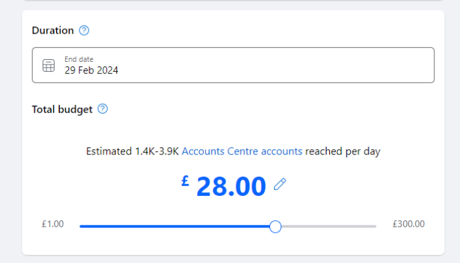Click the grey unfilled part of budget slider

click(x=329, y=226)
